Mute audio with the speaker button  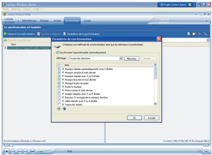(32, 151)
